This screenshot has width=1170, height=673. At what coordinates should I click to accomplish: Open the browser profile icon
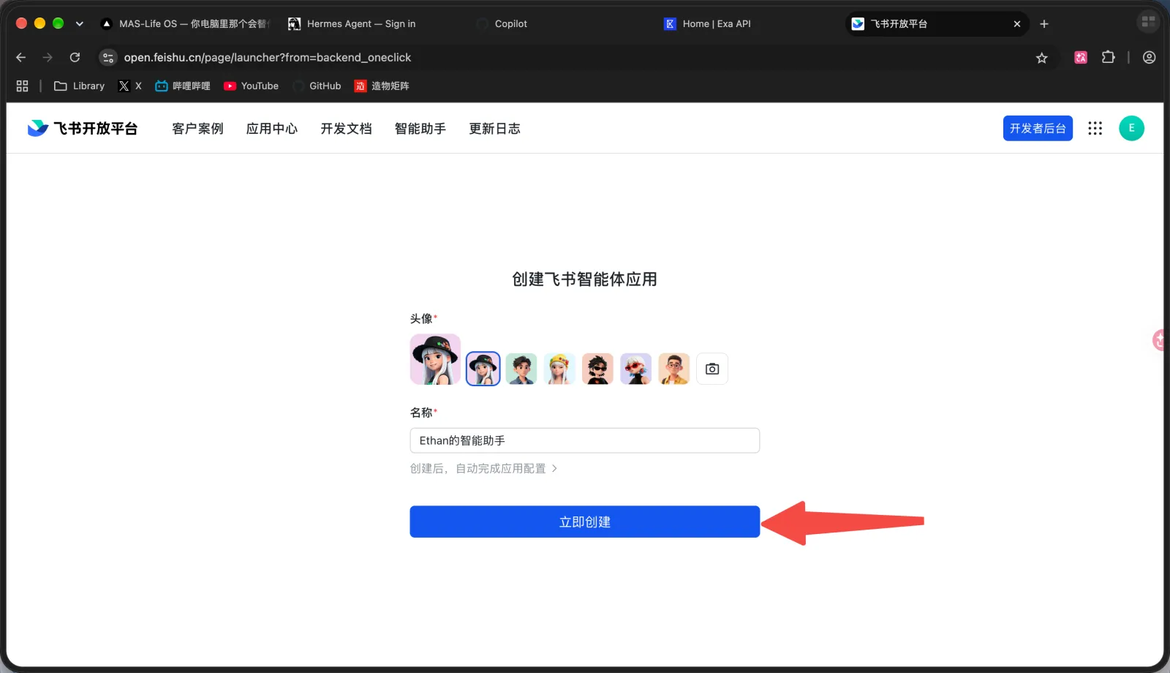tap(1150, 57)
